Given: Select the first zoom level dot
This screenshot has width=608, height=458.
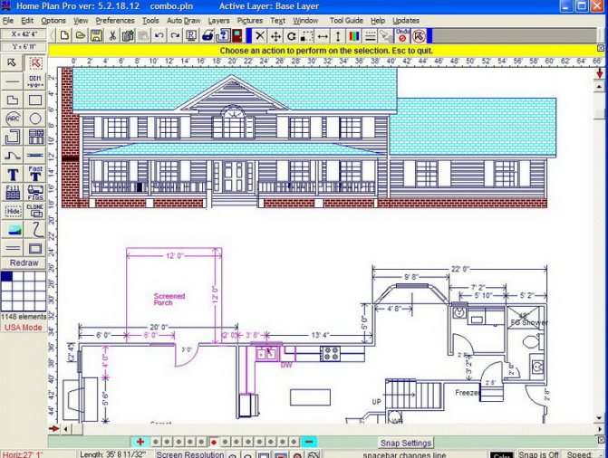Looking at the screenshot, I should [156, 442].
